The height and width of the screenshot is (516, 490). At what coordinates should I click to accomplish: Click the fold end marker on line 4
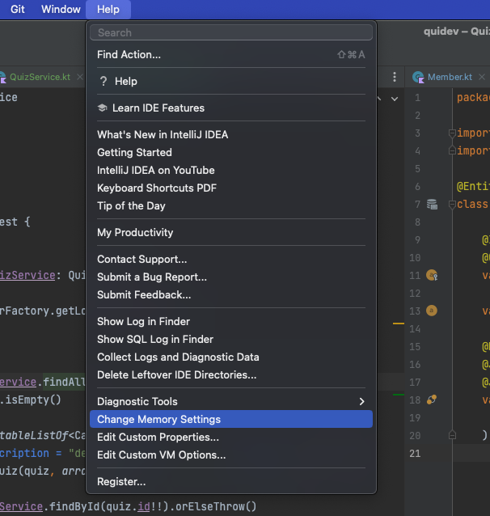[452, 150]
